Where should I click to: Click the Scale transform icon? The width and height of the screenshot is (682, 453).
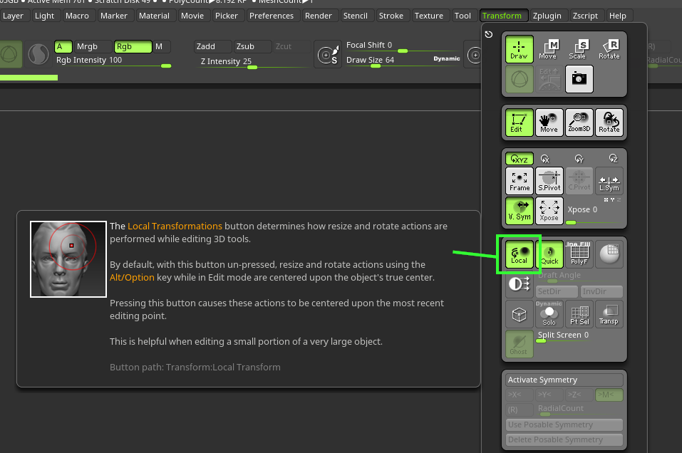[x=578, y=48]
